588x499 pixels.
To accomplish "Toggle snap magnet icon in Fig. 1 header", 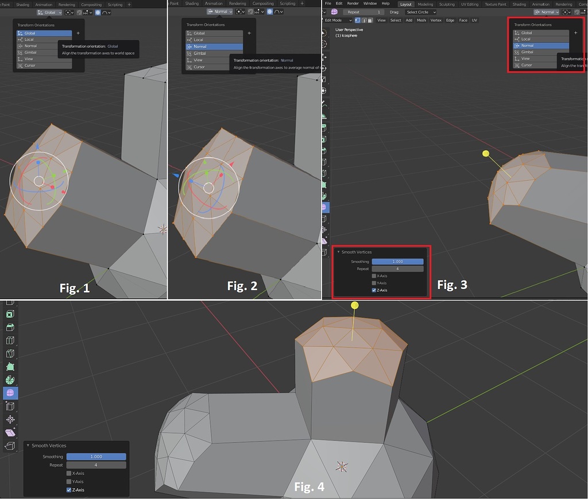I will click(x=79, y=13).
